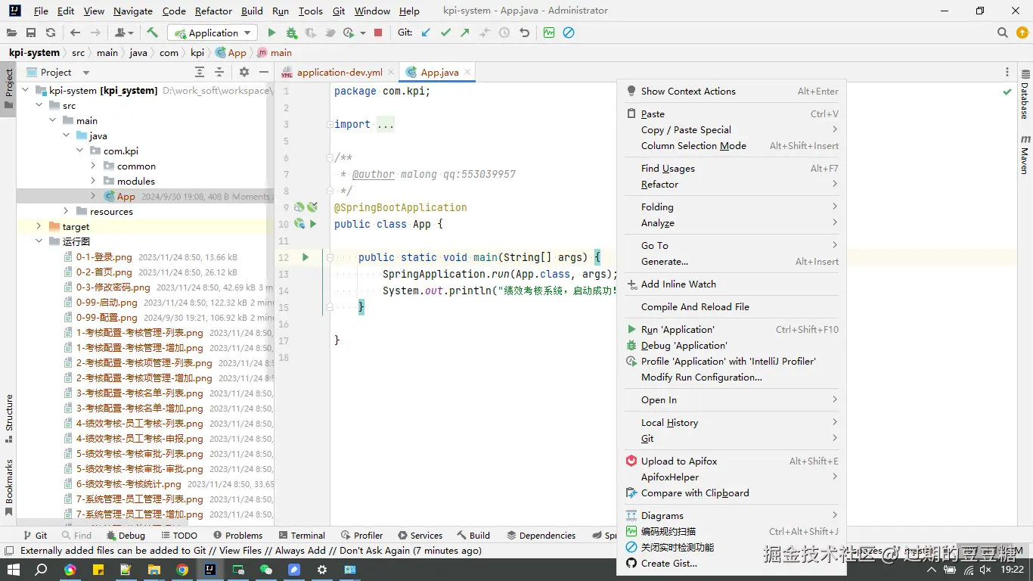
Task: Click the Git commit checkmark icon
Action: tap(445, 33)
